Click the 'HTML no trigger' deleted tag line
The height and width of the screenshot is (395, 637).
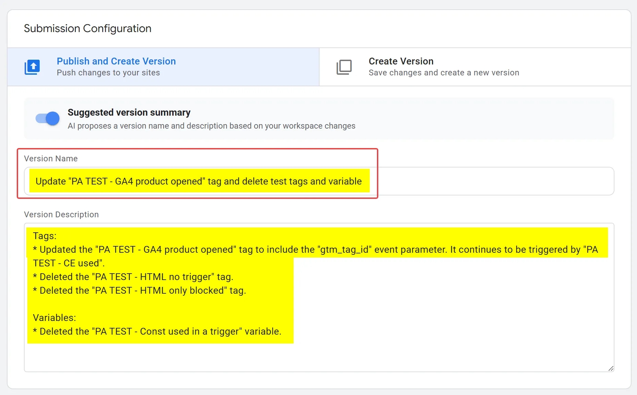133,277
